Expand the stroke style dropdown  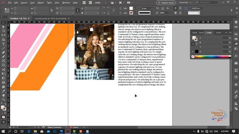152,13
